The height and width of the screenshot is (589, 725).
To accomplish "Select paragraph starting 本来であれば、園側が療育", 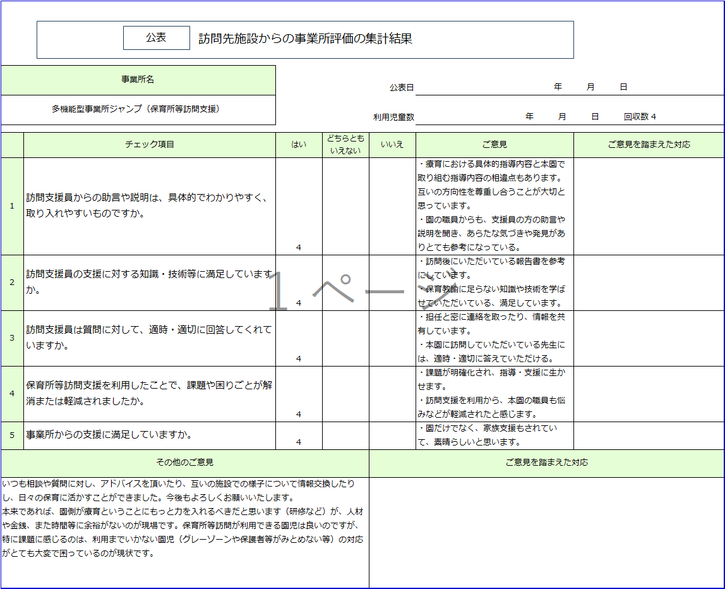I will 183,532.
